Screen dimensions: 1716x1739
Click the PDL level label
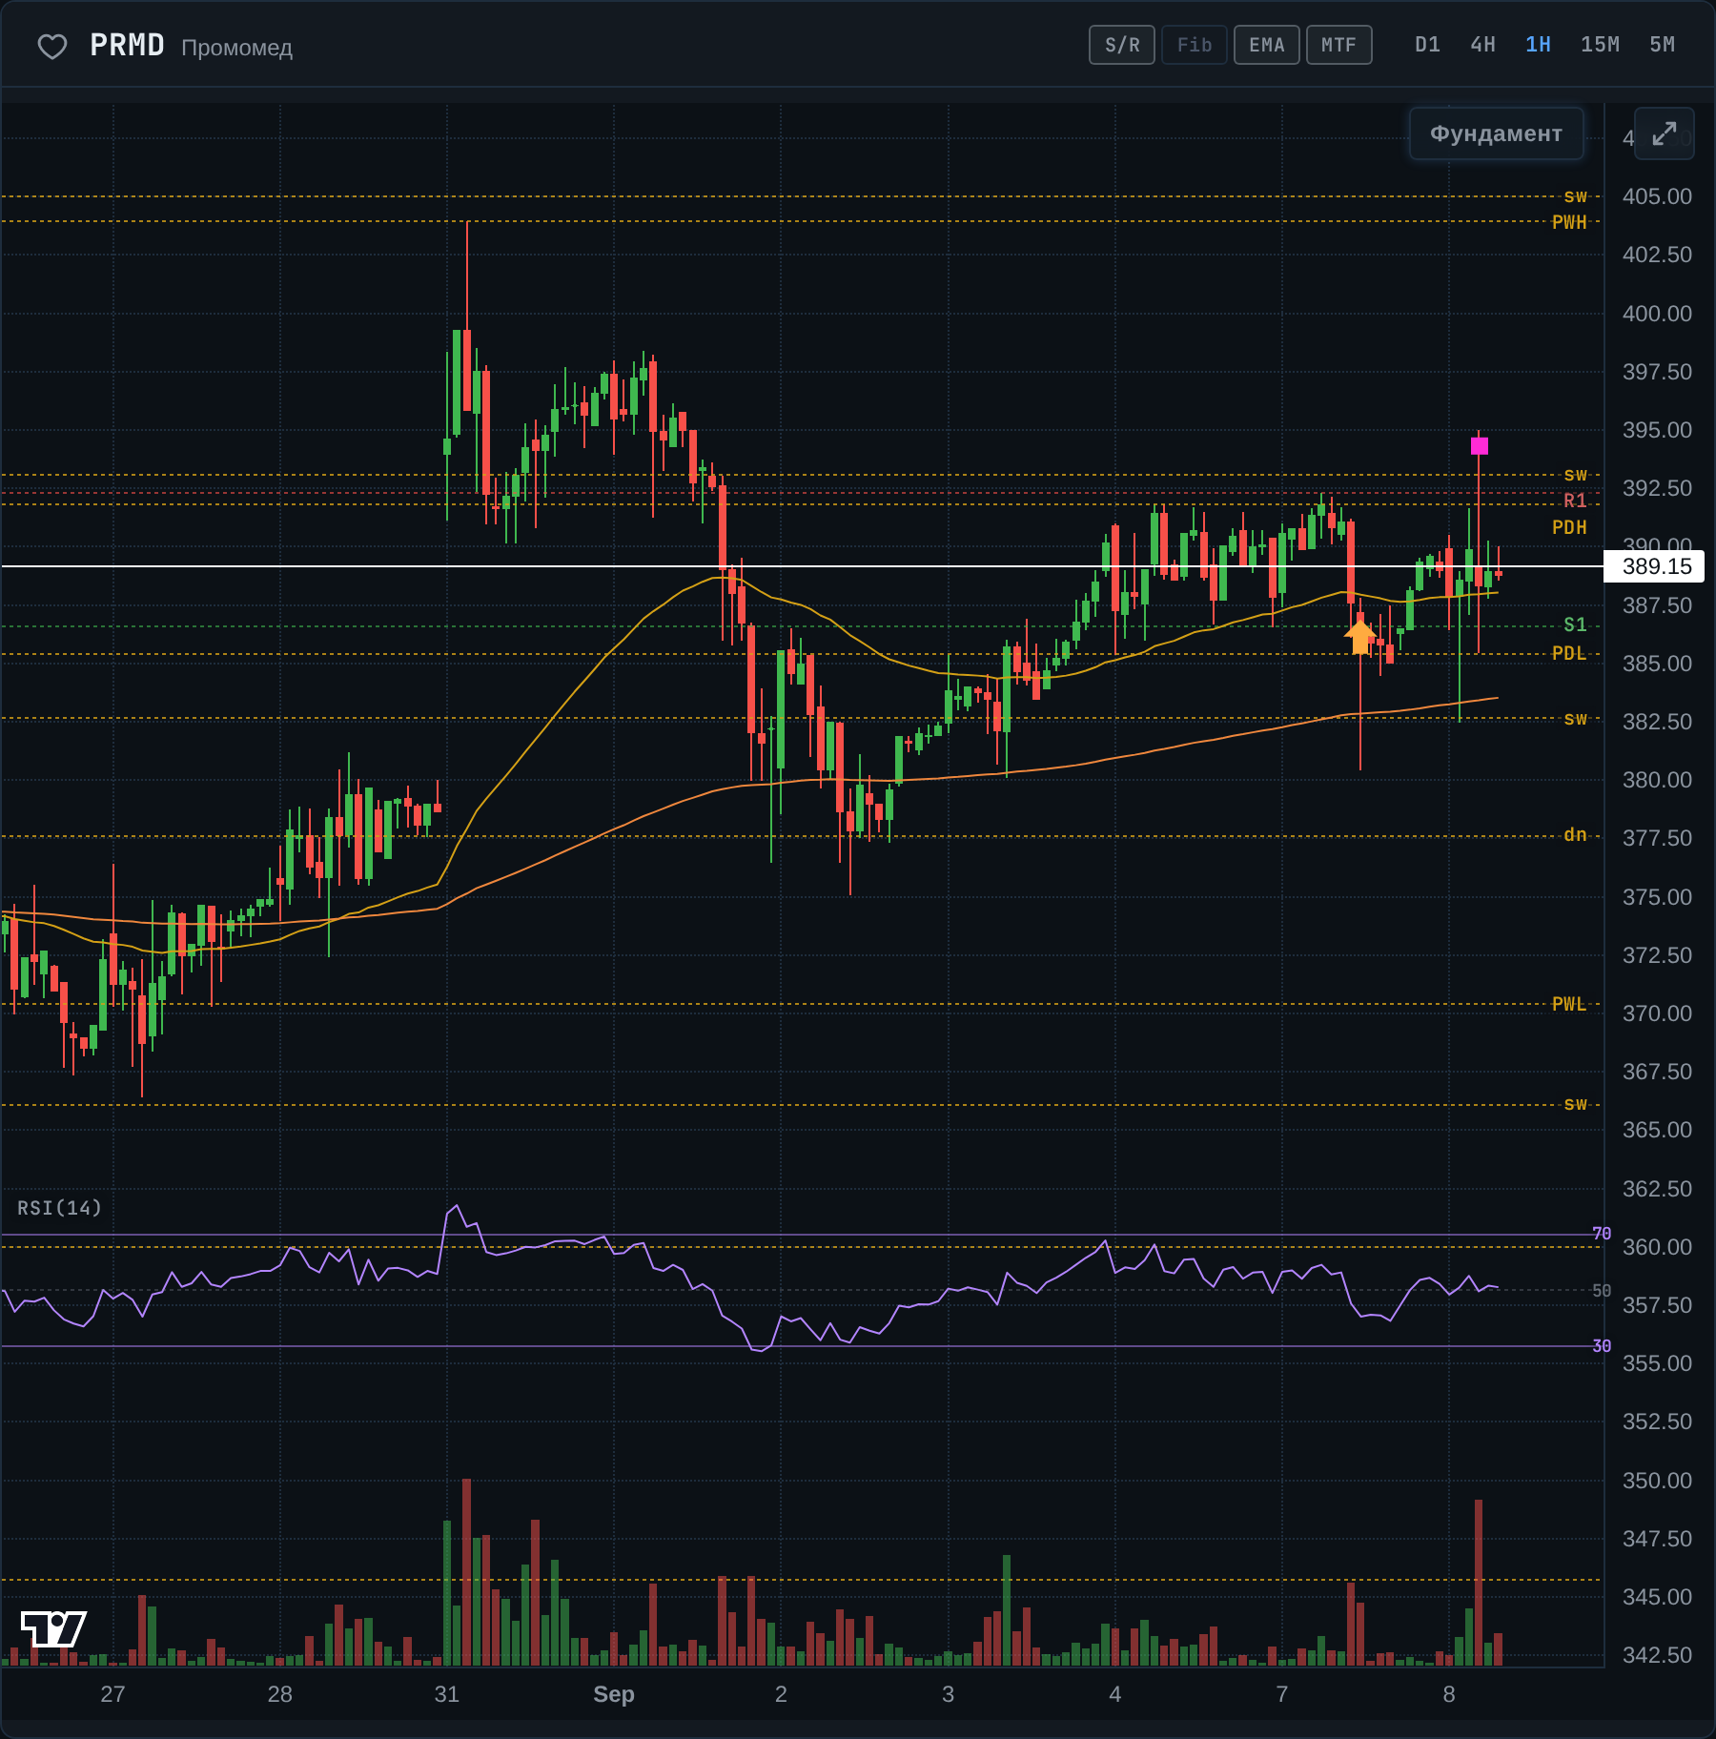(x=1569, y=653)
